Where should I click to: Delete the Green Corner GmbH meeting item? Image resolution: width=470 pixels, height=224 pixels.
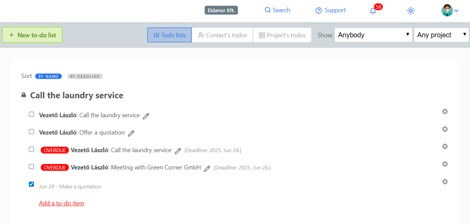(445, 164)
